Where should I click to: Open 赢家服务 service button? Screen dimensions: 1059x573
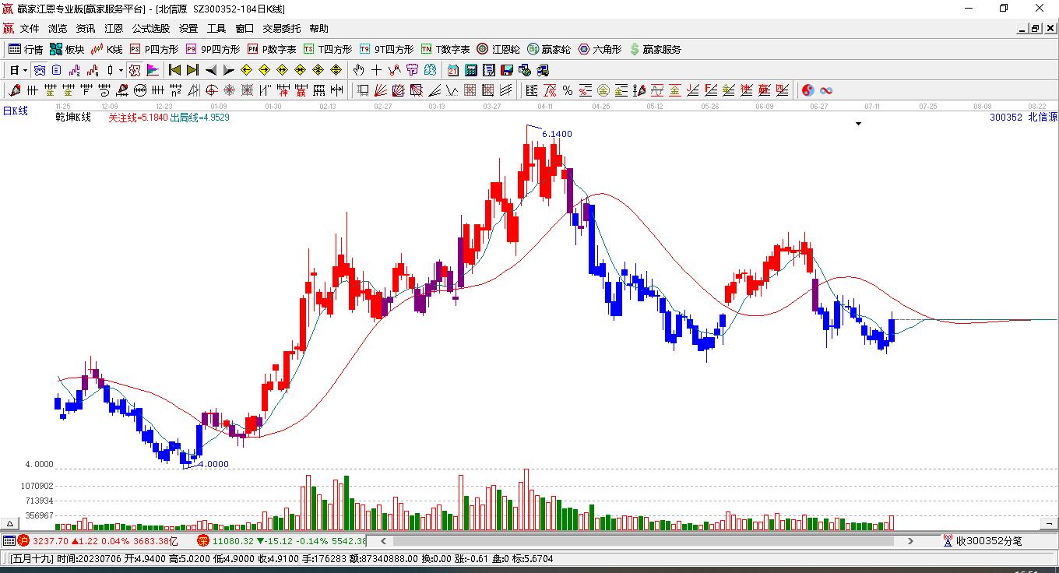coord(655,49)
